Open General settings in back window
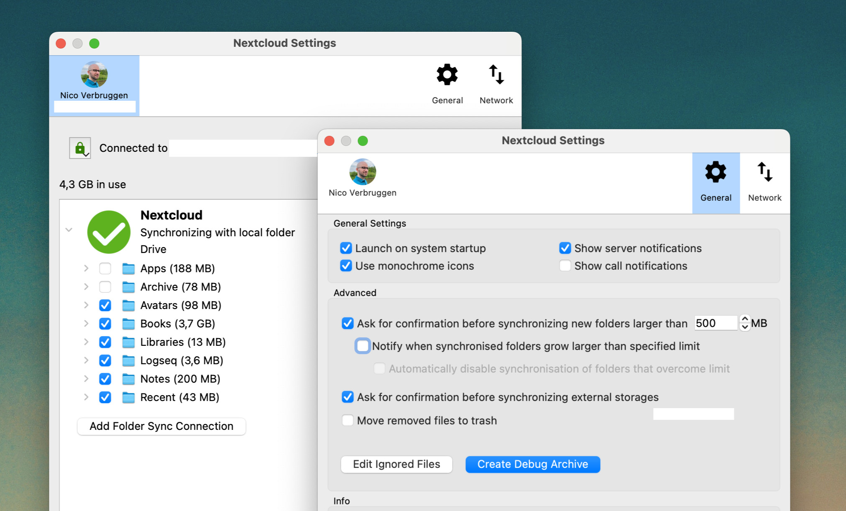 pyautogui.click(x=447, y=85)
